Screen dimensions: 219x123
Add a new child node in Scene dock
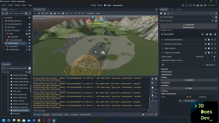pyautogui.click(x=3, y=13)
